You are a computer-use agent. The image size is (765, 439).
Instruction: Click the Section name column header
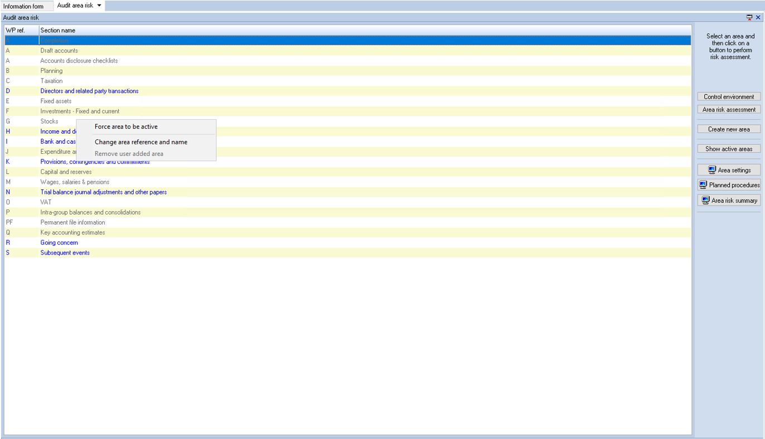click(365, 30)
